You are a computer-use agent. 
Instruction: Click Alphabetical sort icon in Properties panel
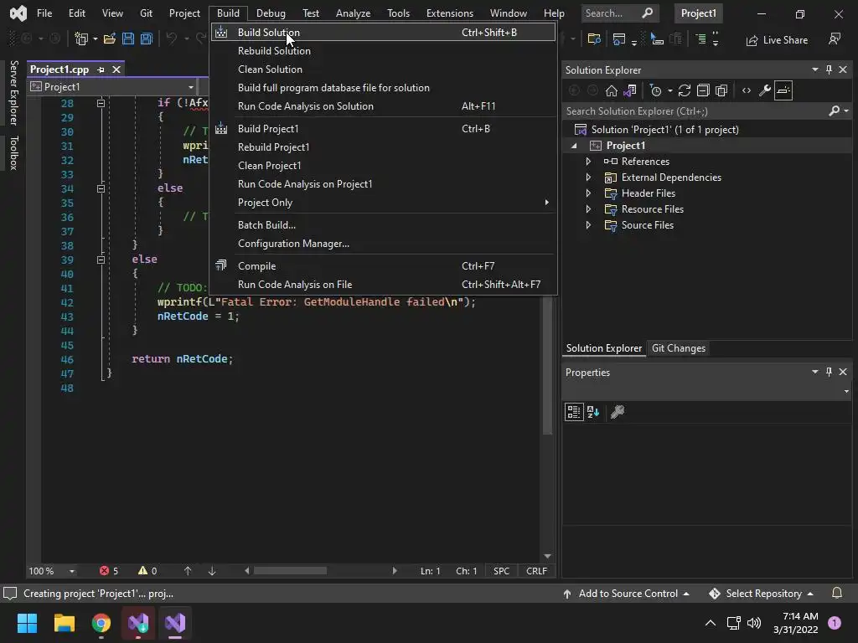click(x=593, y=412)
